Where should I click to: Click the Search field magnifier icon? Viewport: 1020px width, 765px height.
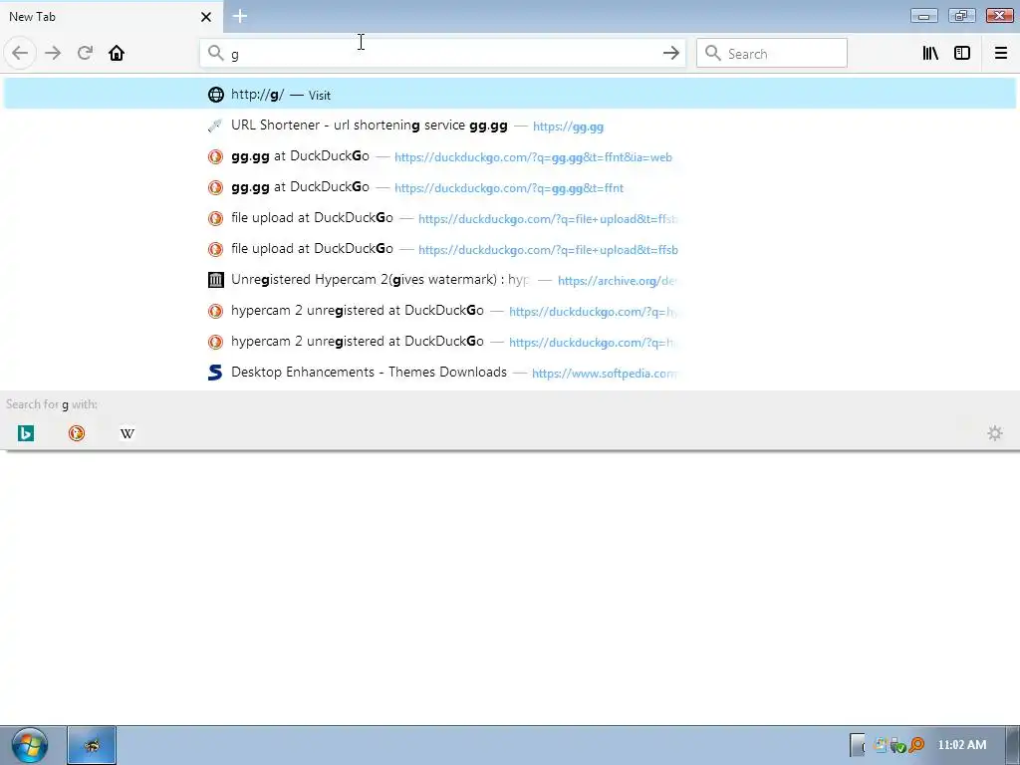click(x=713, y=53)
